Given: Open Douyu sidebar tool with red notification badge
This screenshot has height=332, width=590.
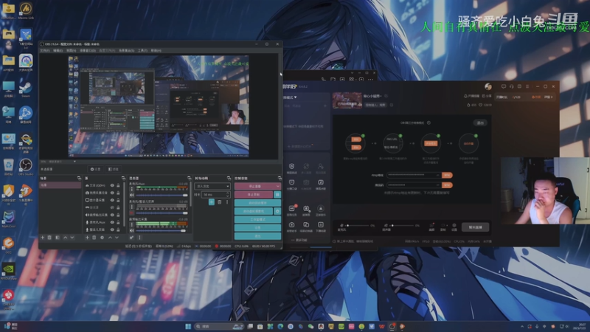Looking at the screenshot, I should click(291, 210).
